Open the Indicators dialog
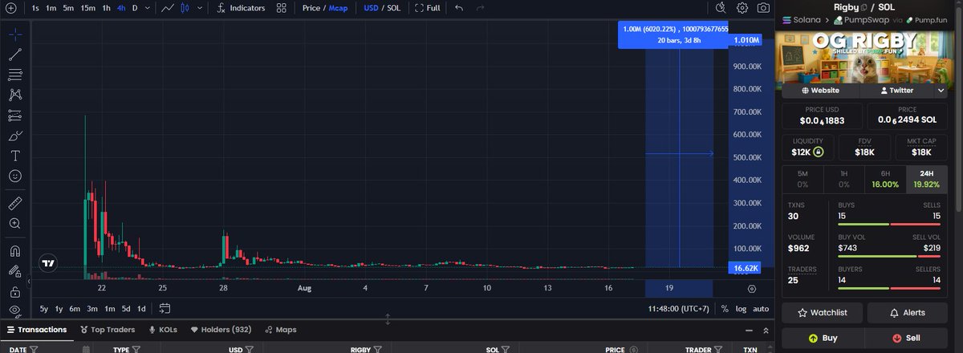Viewport: 963px width, 353px height. [241, 8]
